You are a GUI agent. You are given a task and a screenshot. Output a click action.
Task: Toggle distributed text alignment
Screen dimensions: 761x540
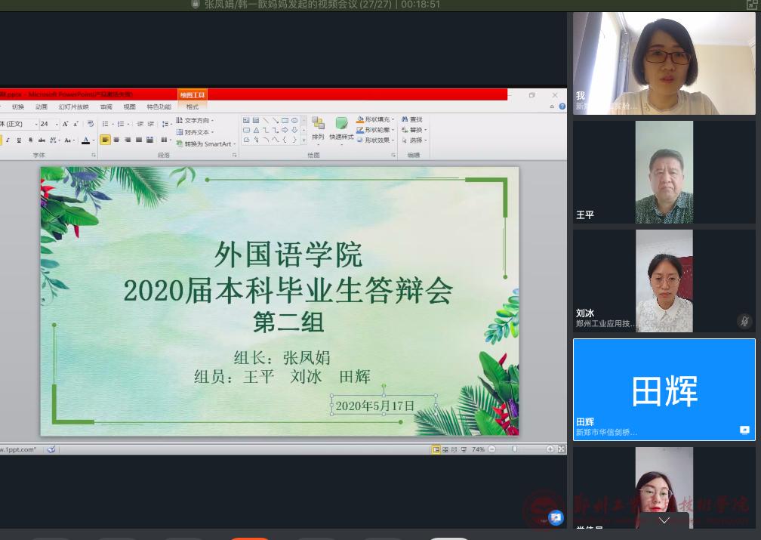tap(150, 140)
